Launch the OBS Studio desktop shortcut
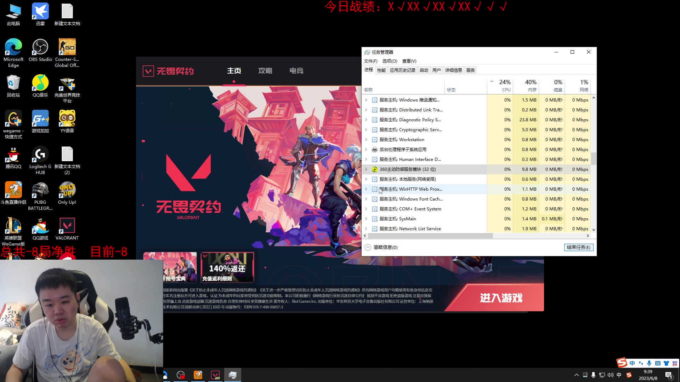680x382 pixels. 40,50
